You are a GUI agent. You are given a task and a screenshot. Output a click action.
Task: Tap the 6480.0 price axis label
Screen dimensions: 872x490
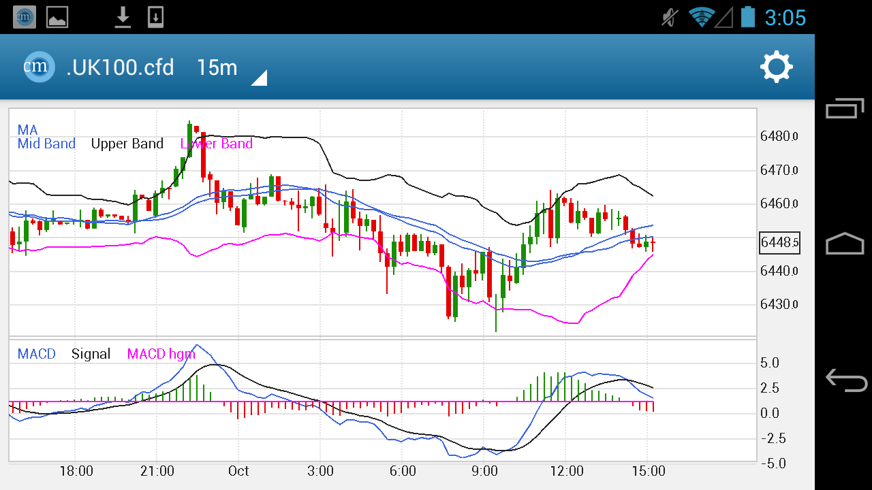pyautogui.click(x=779, y=136)
